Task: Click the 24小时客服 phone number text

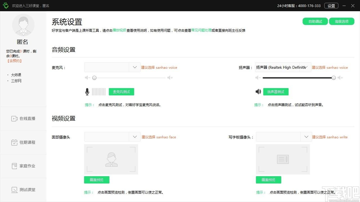Action: tap(299, 6)
